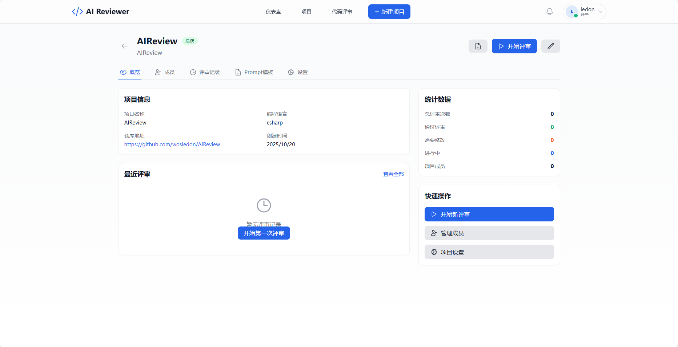Screen dimensions: 678x347
Task: Go back using the left arrow
Action: [125, 46]
